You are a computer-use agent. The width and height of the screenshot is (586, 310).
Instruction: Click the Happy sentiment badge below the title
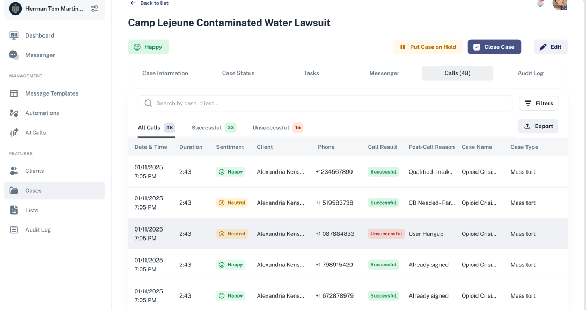pos(148,47)
